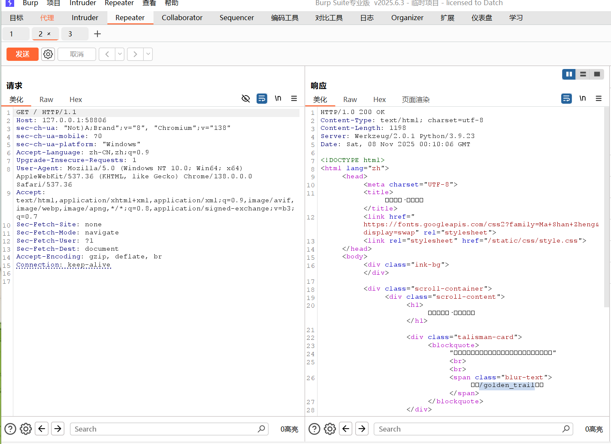Viewport: 611px width, 444px height.
Task: Open the 日志 Logger tab
Action: (x=367, y=18)
